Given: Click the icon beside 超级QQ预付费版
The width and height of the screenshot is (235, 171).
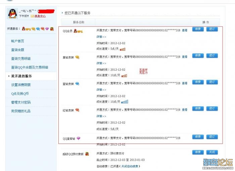Looking at the screenshot, I should point(87,154).
